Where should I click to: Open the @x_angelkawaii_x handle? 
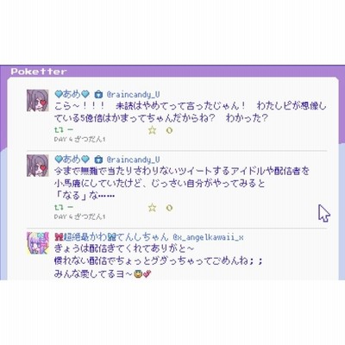(x=209, y=237)
